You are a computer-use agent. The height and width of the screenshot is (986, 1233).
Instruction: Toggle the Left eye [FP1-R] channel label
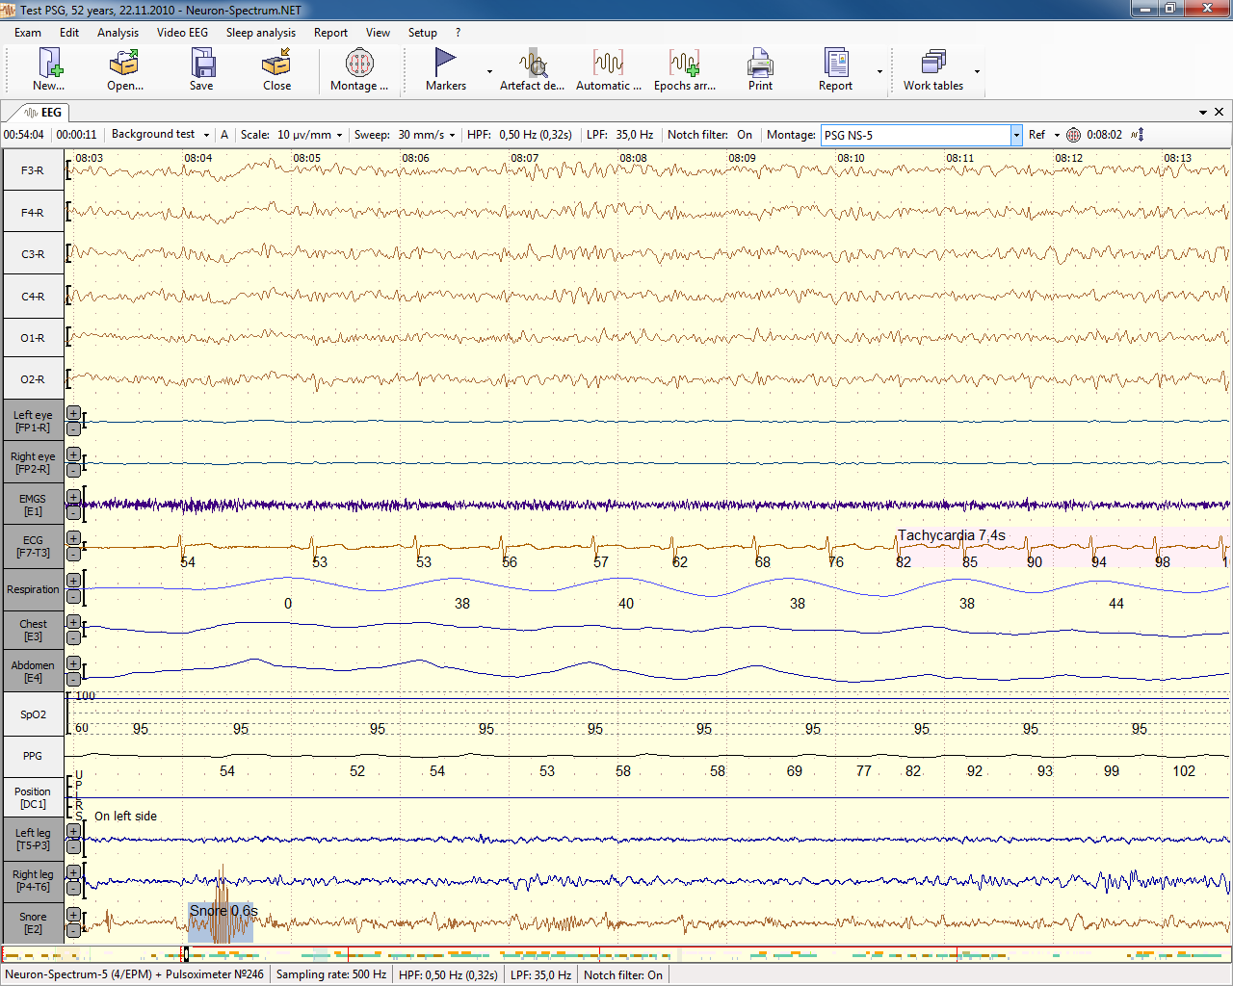[x=33, y=421]
